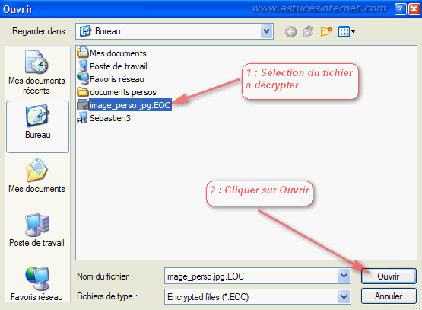Open Mes documents in places sidebar
The width and height of the screenshot is (422, 310).
click(x=36, y=176)
